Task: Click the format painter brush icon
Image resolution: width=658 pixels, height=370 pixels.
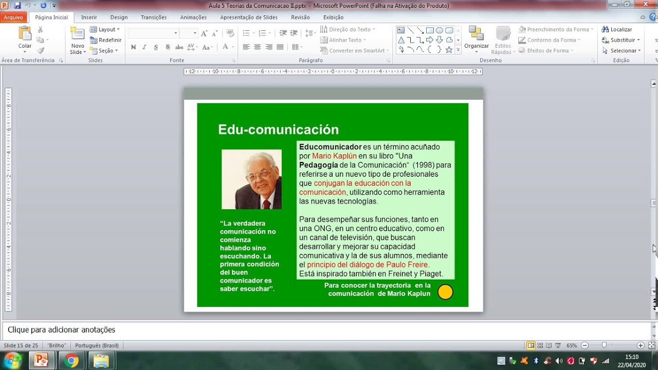Action: click(41, 50)
